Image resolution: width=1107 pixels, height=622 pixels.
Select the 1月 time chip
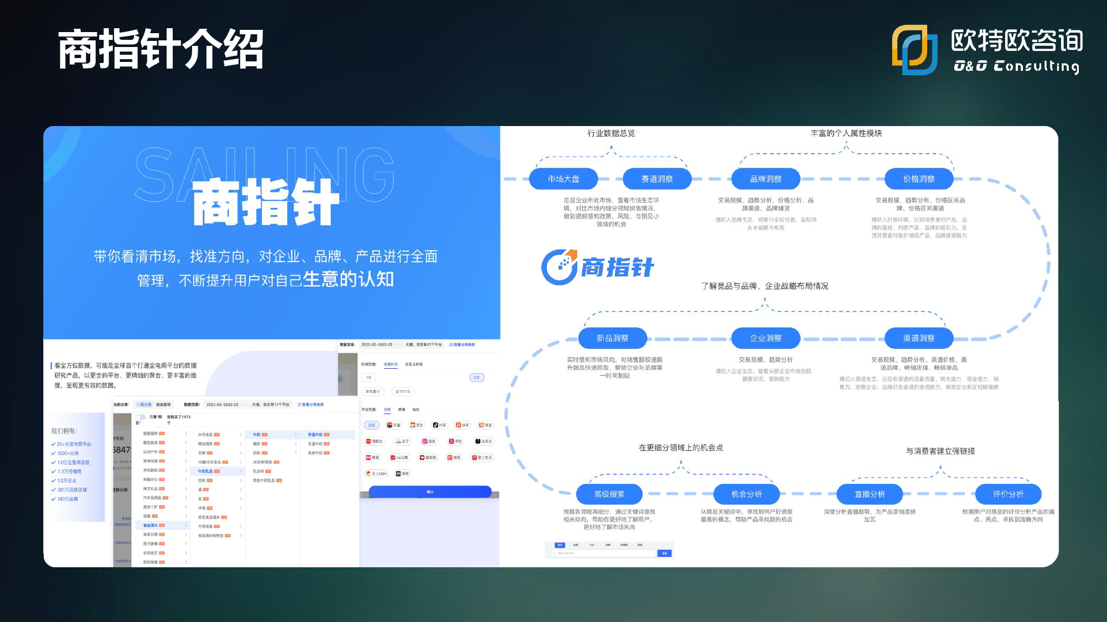tap(369, 378)
